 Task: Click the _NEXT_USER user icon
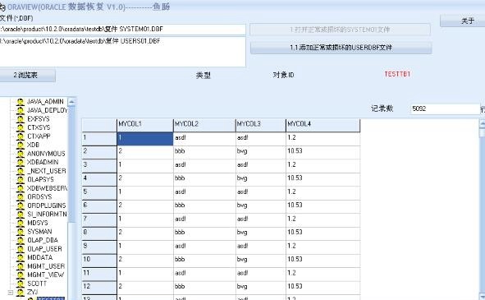(21, 171)
